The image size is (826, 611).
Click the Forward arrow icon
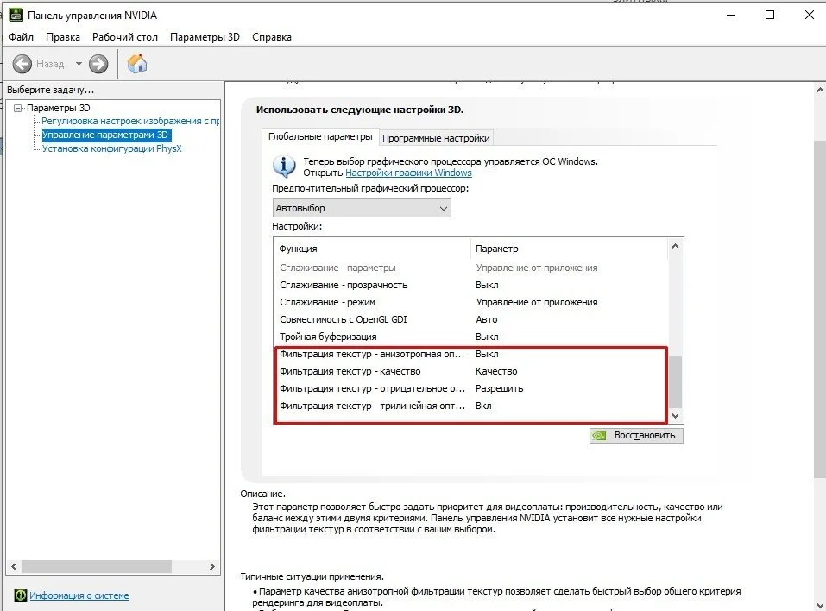[98, 64]
